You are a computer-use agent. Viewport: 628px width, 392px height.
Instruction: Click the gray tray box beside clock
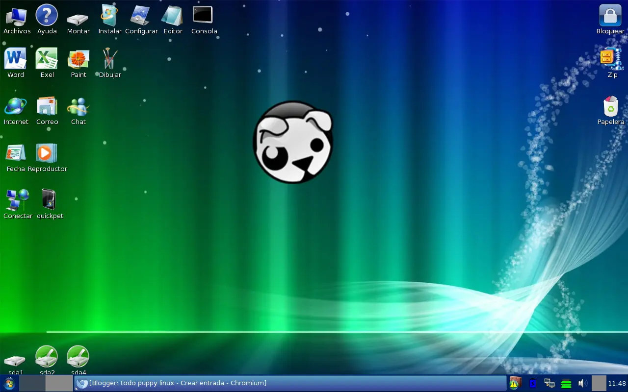[599, 383]
